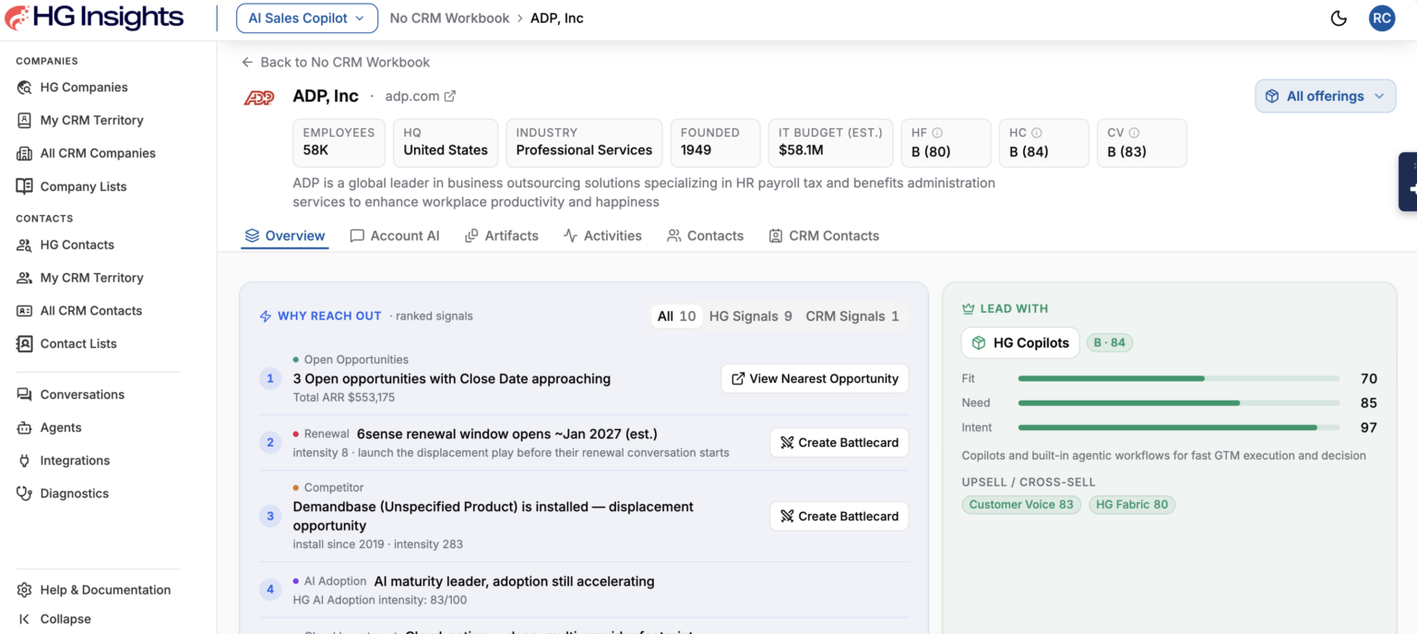Create Battlecard for Demandbase competitor
The height and width of the screenshot is (634, 1417).
(839, 516)
